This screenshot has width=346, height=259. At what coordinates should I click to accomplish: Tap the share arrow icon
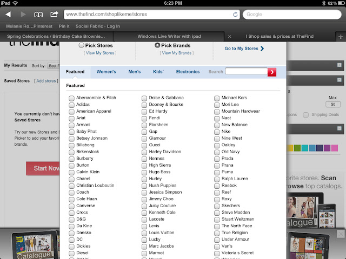(54, 14)
